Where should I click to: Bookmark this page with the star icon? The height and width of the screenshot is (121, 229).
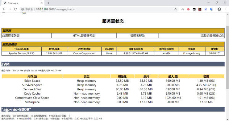pyautogui.click(x=175, y=9)
